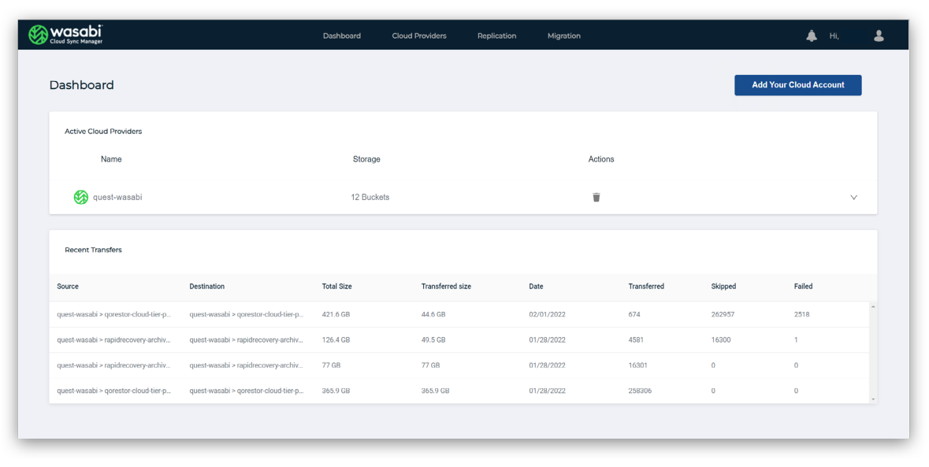Click the Destination column header

coord(206,287)
